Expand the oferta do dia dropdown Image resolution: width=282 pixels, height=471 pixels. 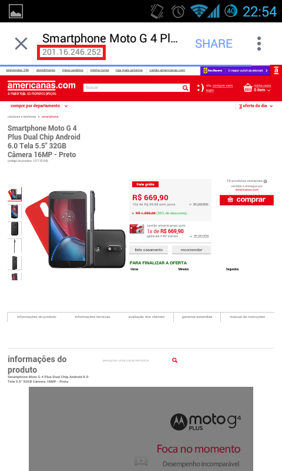(256, 106)
